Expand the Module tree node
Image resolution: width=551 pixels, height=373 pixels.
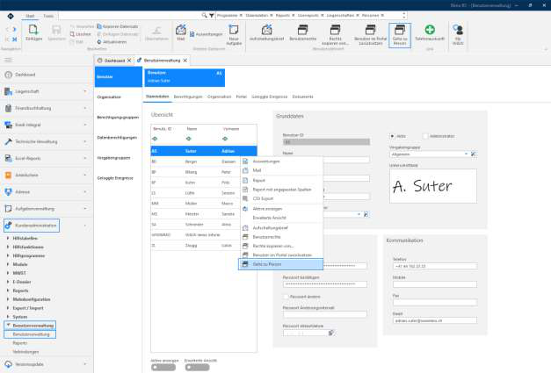(8, 264)
